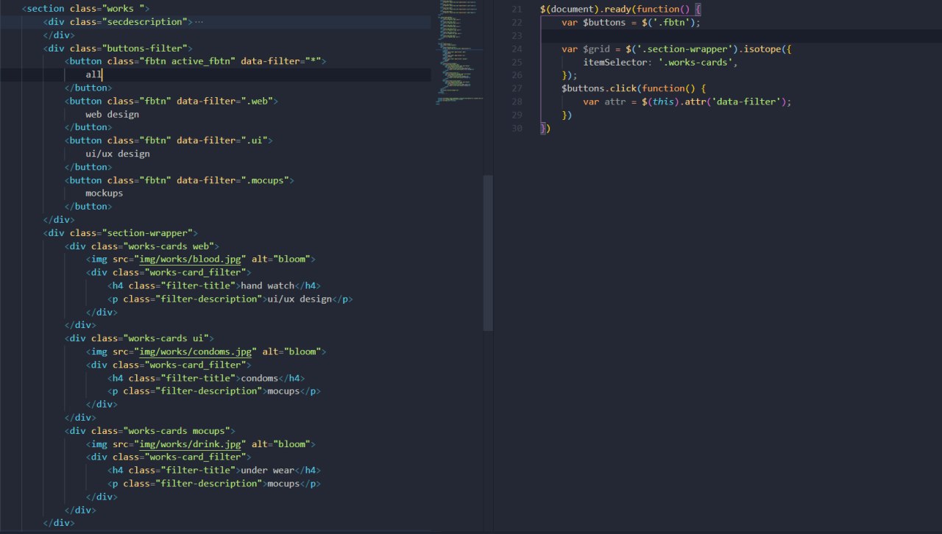This screenshot has height=534, width=942.
Task: Click the "$grid" variable name
Action: (x=596, y=49)
